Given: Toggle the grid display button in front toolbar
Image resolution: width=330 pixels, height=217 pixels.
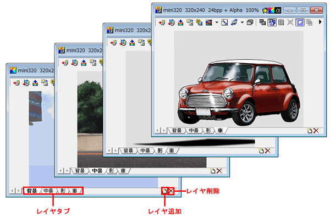Looking at the screenshot, I should tap(281, 23).
